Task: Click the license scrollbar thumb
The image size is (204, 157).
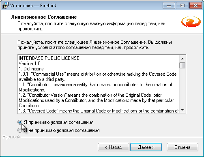Action: [183, 65]
